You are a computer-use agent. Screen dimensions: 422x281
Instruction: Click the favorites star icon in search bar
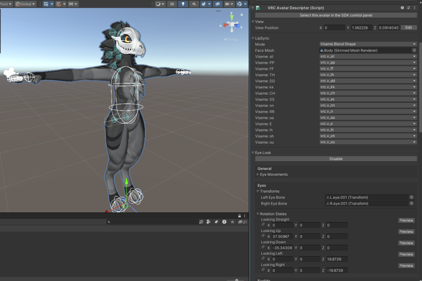[x=232, y=222]
